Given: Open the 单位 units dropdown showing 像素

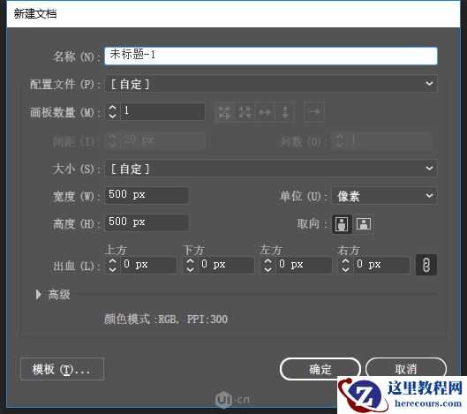Looking at the screenshot, I should coord(384,196).
